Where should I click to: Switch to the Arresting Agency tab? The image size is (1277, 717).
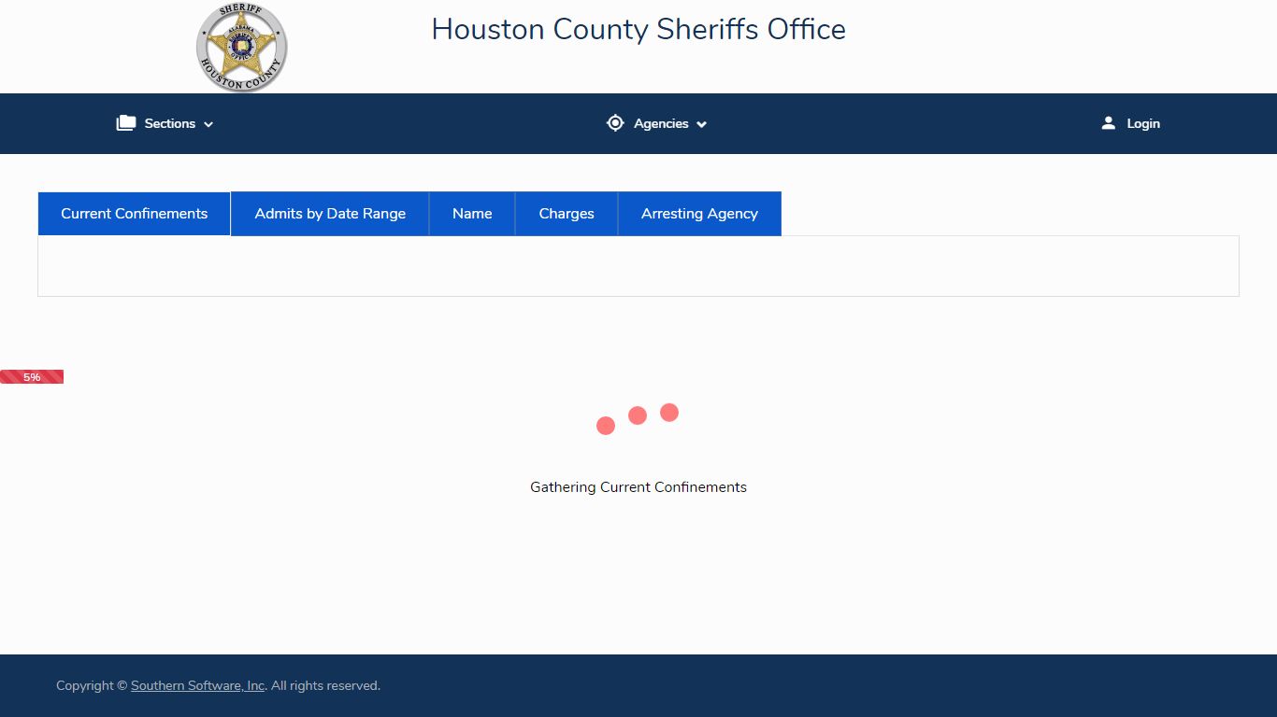(699, 214)
